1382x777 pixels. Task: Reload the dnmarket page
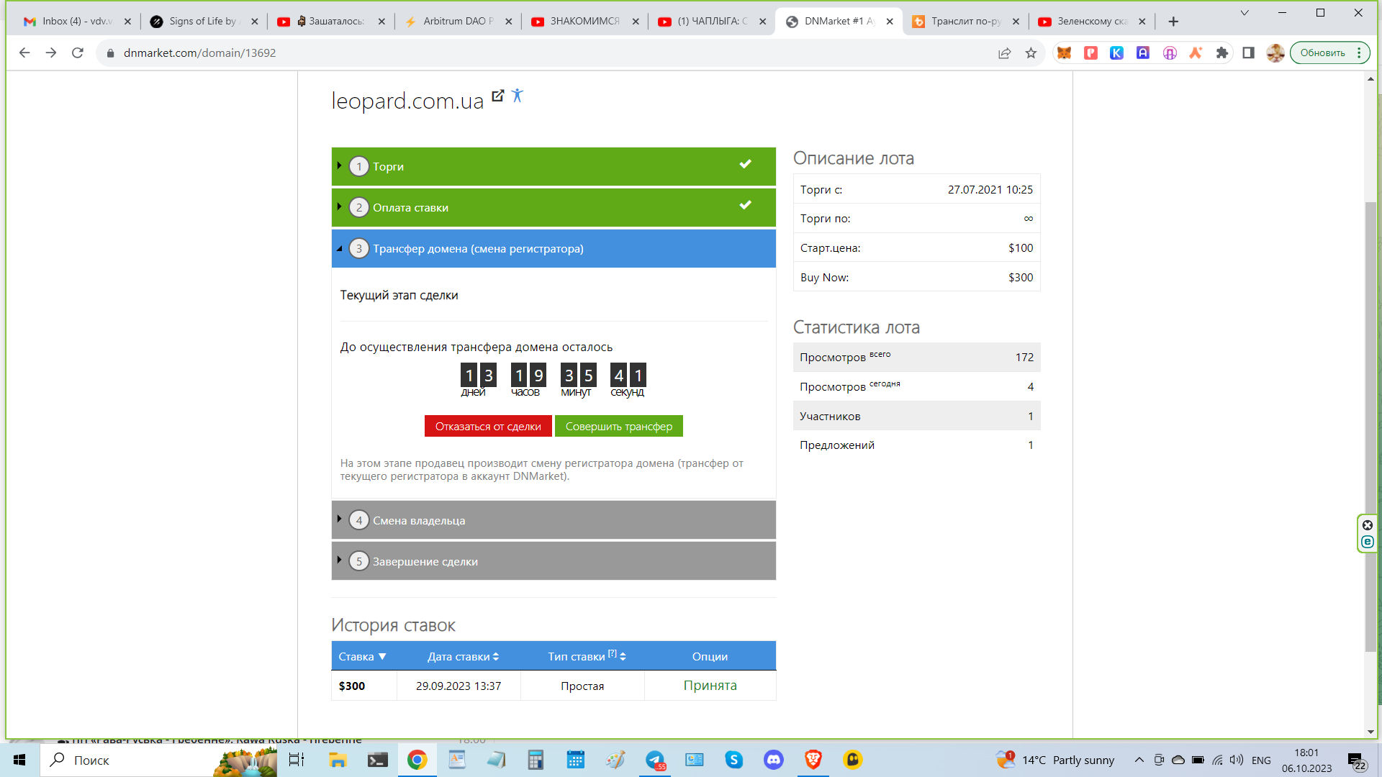point(78,53)
